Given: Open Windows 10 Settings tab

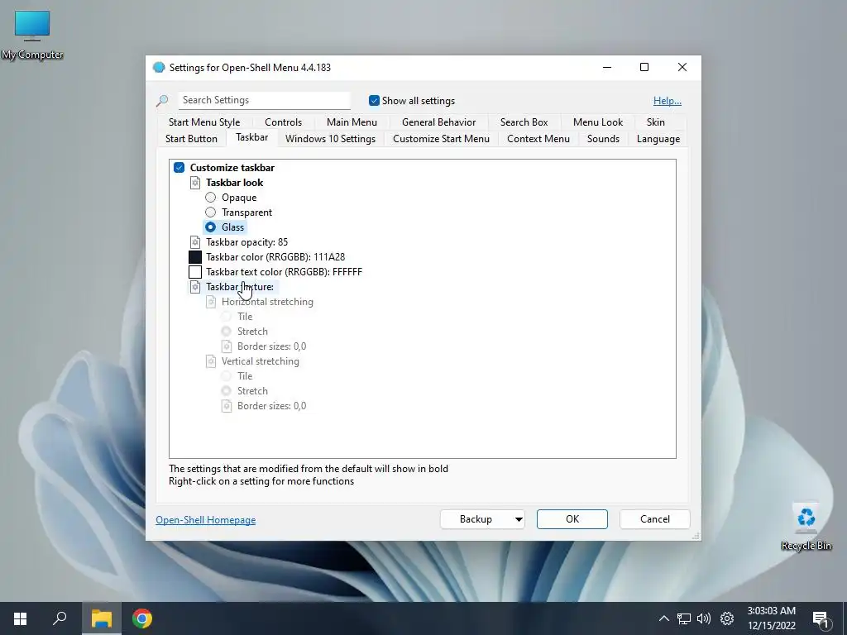Looking at the screenshot, I should coord(330,139).
